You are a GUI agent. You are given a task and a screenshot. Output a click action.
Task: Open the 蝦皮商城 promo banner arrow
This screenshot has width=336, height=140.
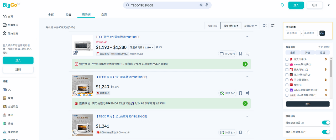[x=245, y=64]
